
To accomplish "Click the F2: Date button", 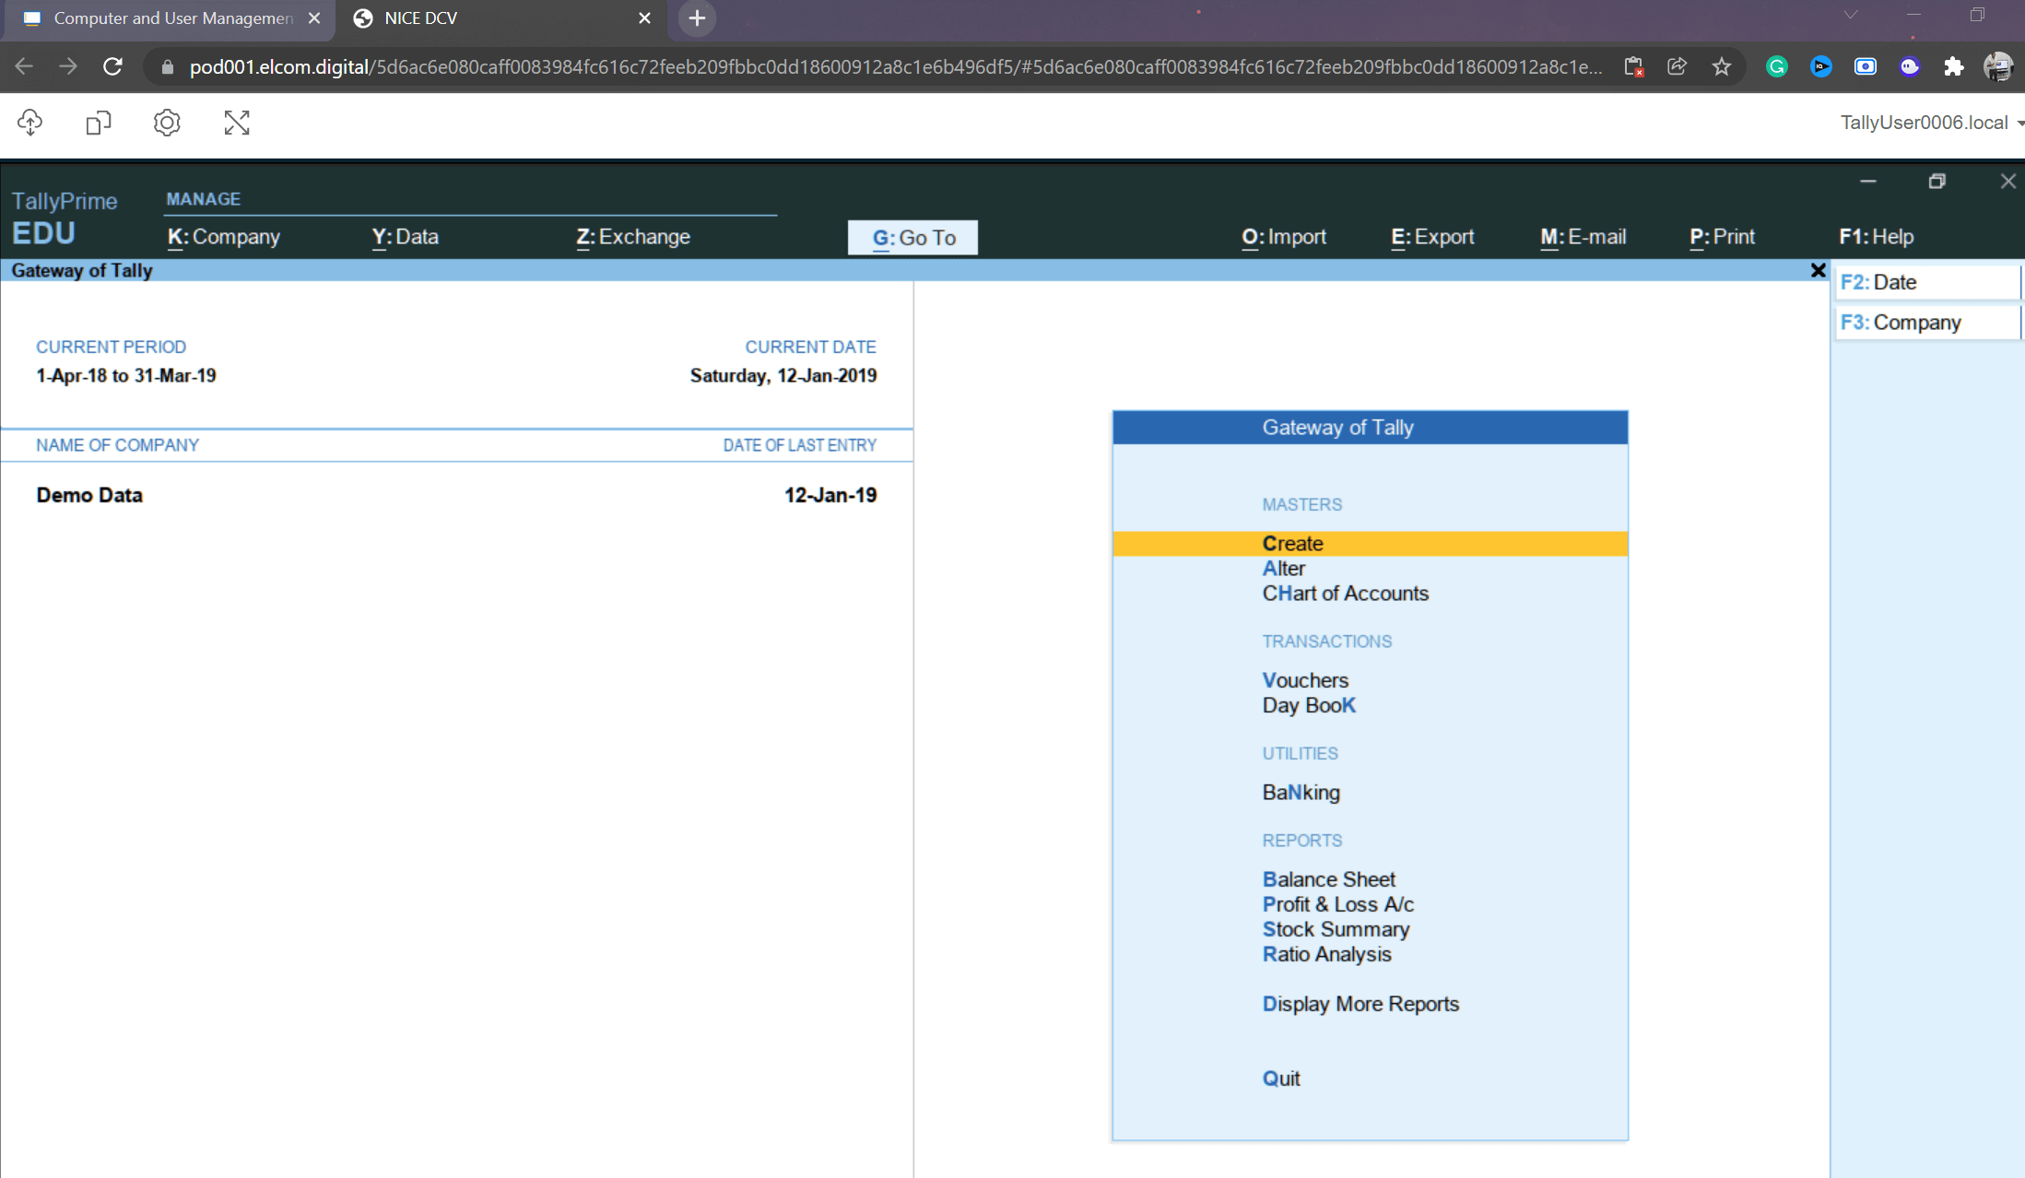I will pos(1927,282).
